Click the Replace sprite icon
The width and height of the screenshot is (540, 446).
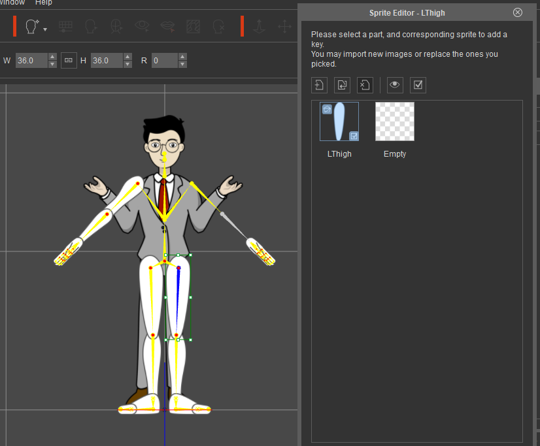(342, 85)
